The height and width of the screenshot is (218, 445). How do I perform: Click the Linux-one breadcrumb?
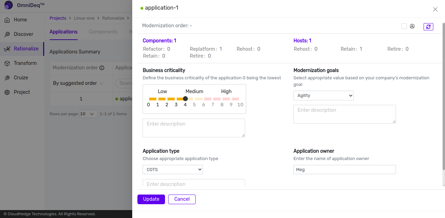point(84,18)
